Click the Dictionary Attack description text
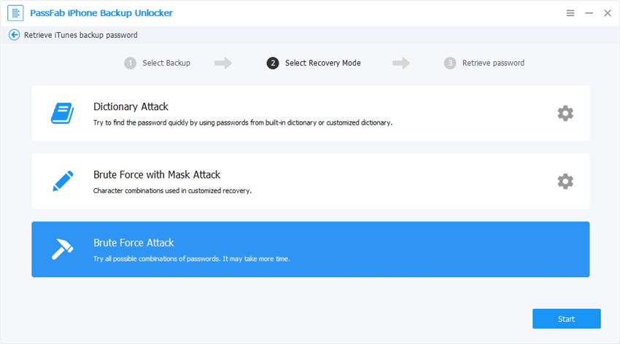Image resolution: width=620 pixels, height=344 pixels. point(242,122)
